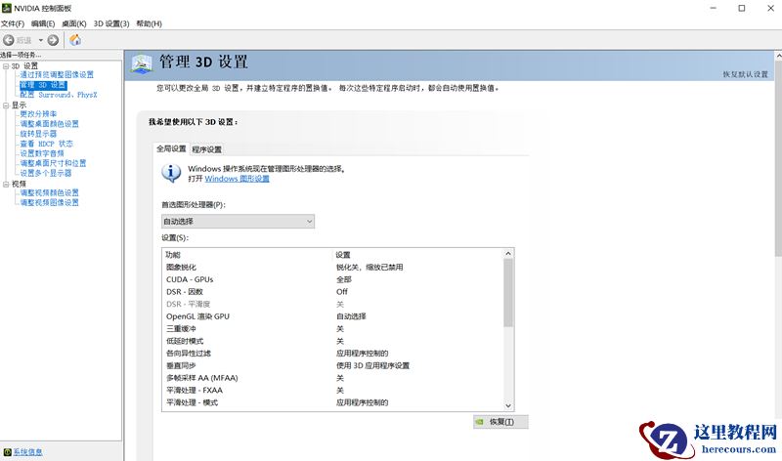Open 查看 HDCP 状态 in the tree
The width and height of the screenshot is (782, 461).
(x=46, y=144)
